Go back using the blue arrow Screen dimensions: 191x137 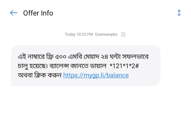[14, 13]
